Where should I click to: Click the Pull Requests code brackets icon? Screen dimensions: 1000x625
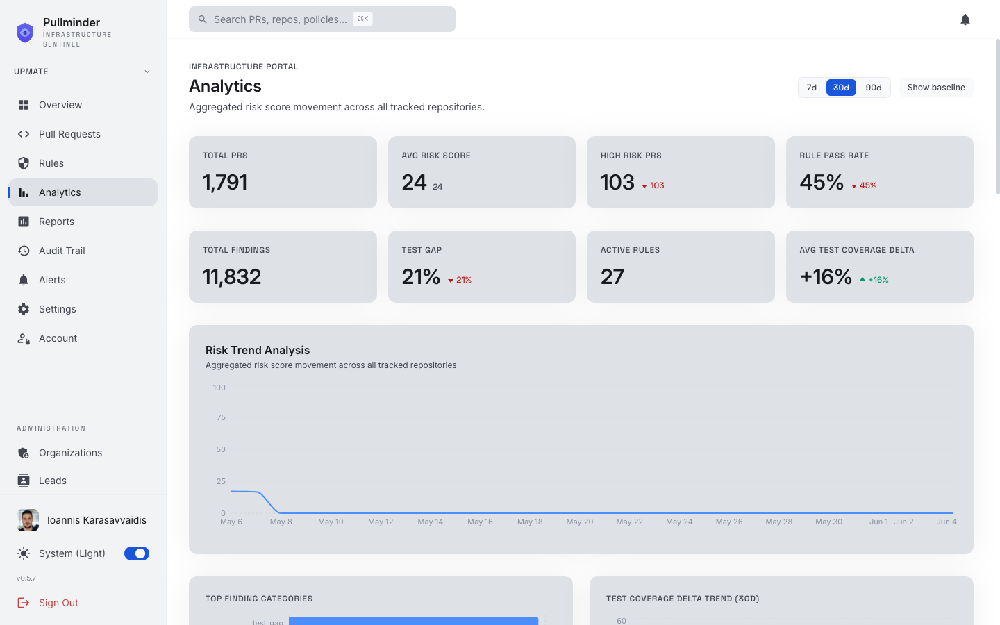click(24, 134)
